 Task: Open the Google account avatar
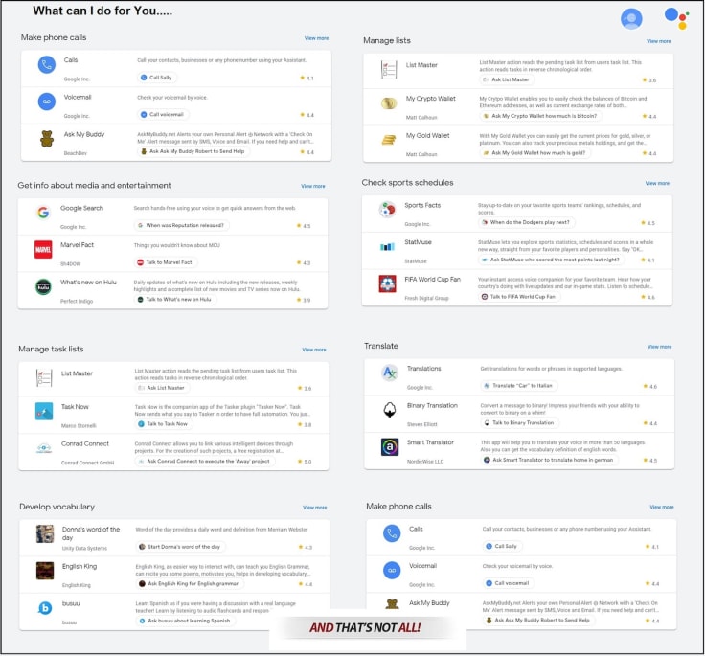tap(631, 19)
